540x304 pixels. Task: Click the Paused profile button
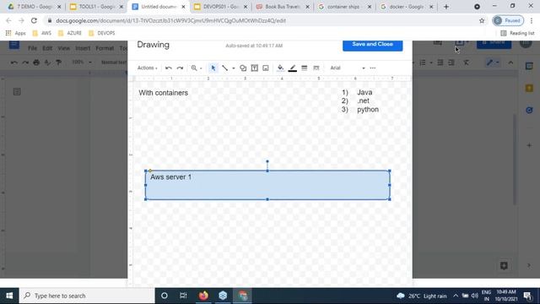[x=508, y=20]
